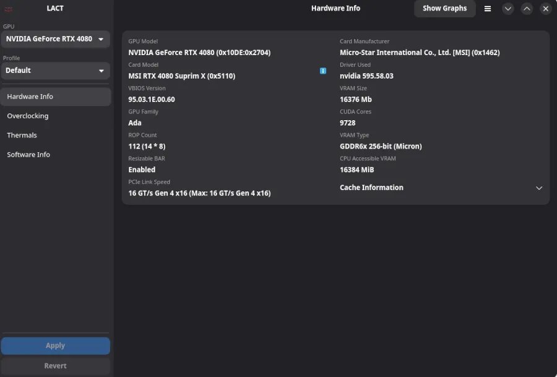Click the upward chevron icon in the header bar
The height and width of the screenshot is (377, 557).
point(527,8)
